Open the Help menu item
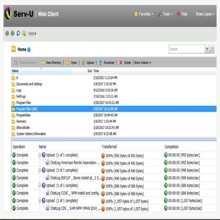This screenshot has height=220, width=220. coord(182,14)
